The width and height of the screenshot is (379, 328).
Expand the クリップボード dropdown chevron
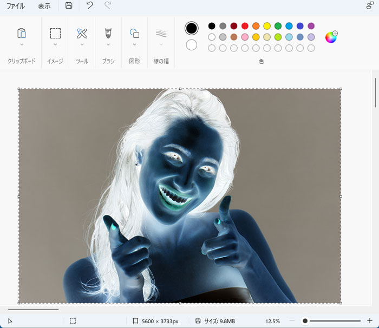(22, 44)
